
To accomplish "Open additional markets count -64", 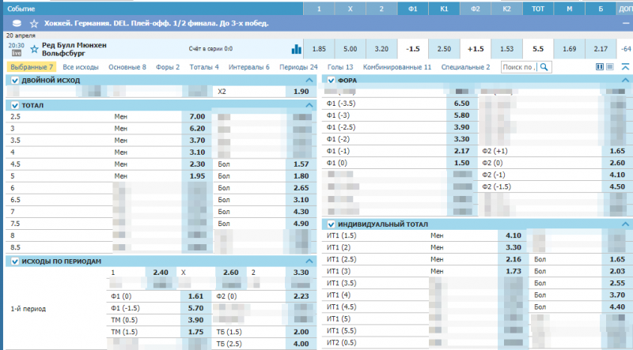I will [626, 49].
